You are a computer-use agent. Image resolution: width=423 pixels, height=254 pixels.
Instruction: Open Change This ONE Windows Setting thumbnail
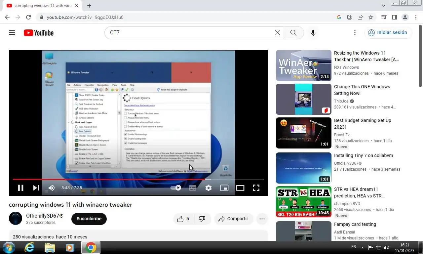tap(304, 99)
